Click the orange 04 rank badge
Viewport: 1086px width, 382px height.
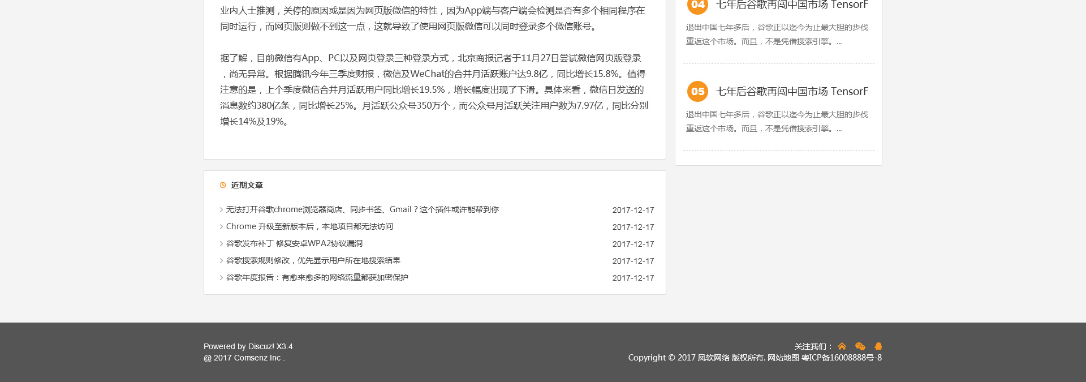click(x=697, y=6)
